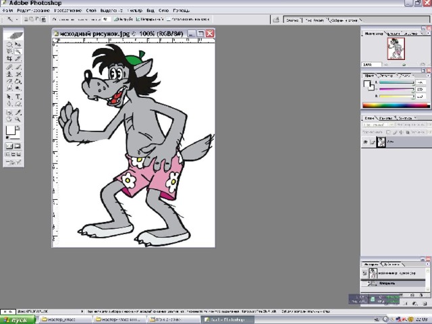
Task: Open the Редактирование menu
Action: pos(33,11)
